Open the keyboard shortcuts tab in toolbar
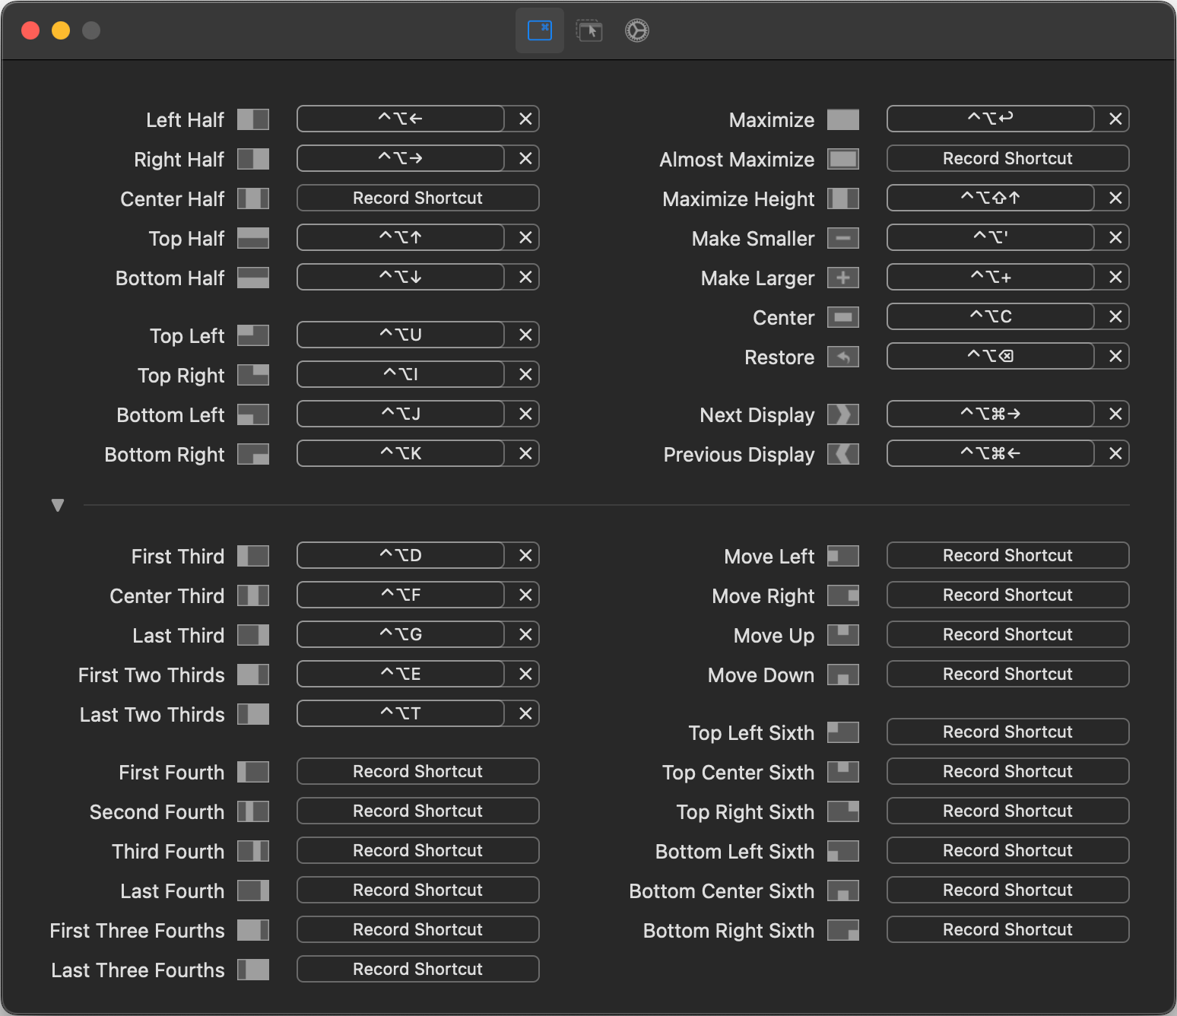This screenshot has height=1016, width=1177. coord(540,30)
